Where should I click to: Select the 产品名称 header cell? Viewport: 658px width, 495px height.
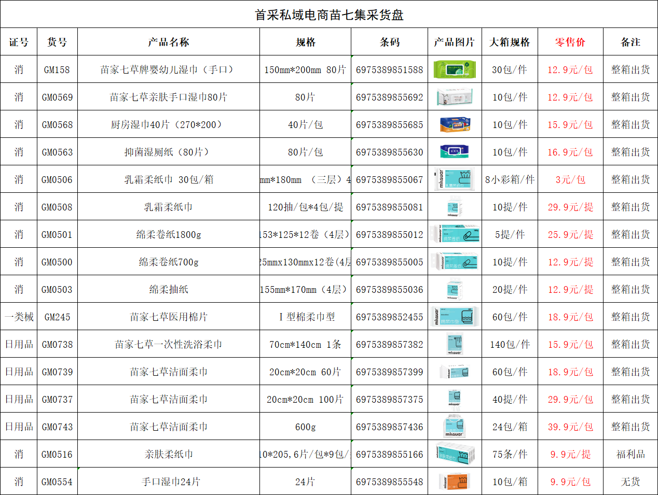pos(169,41)
